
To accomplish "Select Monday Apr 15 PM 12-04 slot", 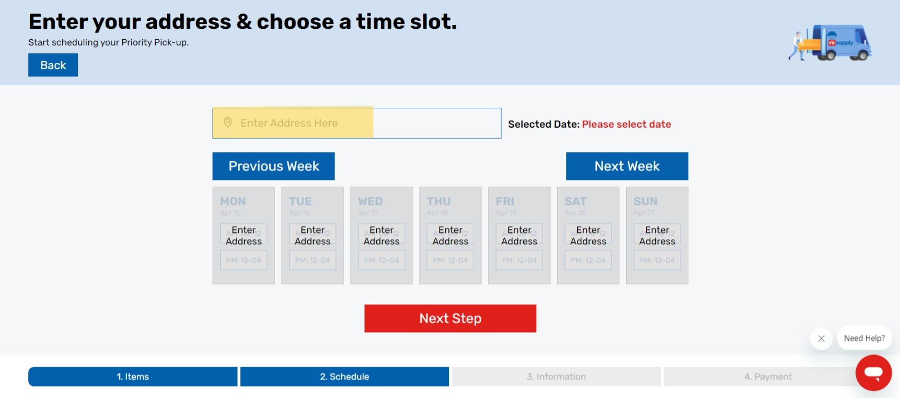I will point(244,260).
